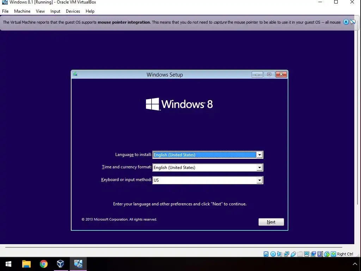Dismiss the mouse pointer integration notification

(346, 22)
